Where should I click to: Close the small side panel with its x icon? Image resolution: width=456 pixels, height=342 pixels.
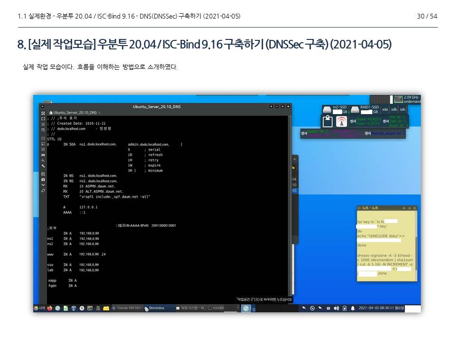pos(294,160)
